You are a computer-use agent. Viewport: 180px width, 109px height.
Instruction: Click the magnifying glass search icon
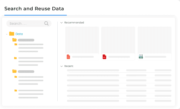(46, 23)
